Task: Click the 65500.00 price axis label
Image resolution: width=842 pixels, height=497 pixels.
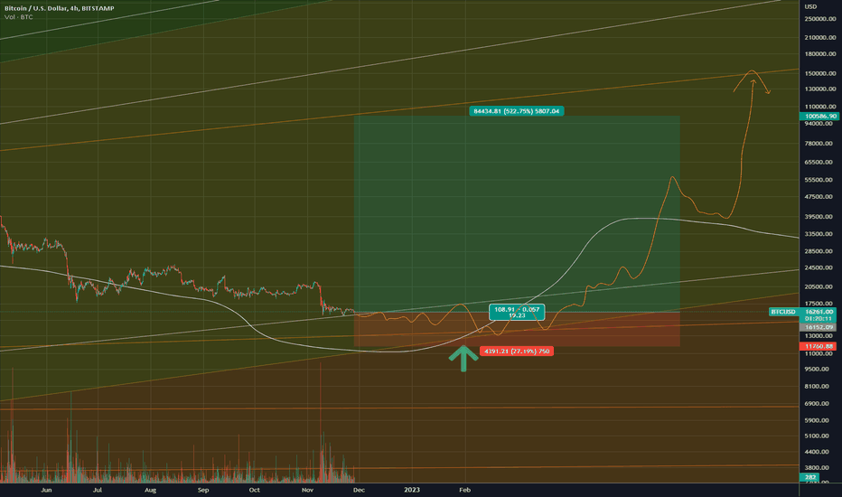Action: pos(820,162)
